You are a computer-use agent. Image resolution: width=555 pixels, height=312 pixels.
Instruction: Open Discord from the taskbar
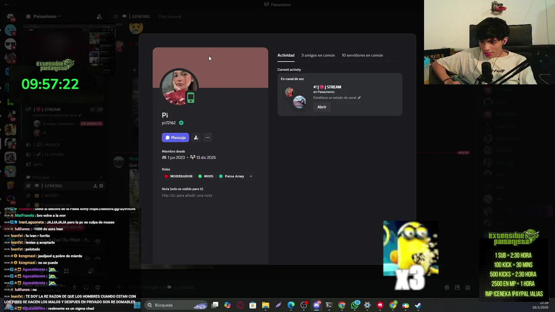tap(317, 305)
